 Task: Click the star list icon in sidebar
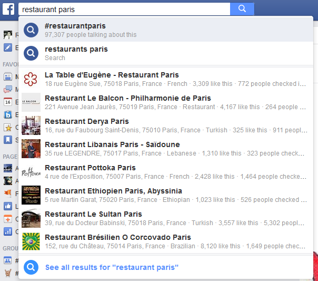(8, 127)
